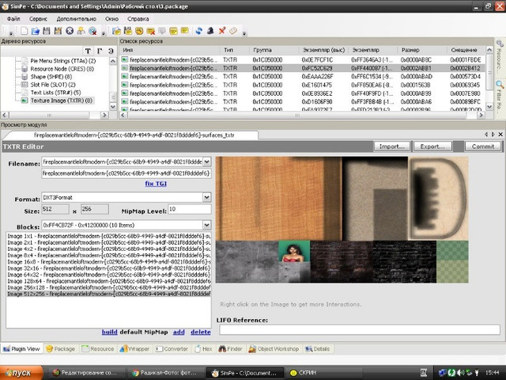Click the build default MipMap link

(110, 332)
